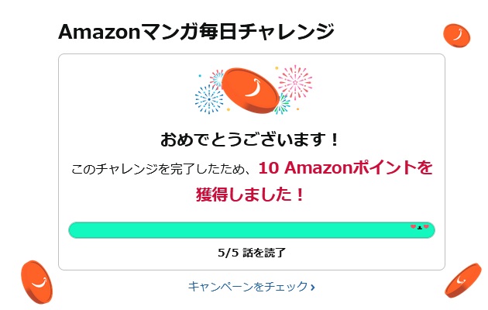Click the Amazonマンガ毎日チャレンジ heading
The image size is (488, 310).
point(196,33)
